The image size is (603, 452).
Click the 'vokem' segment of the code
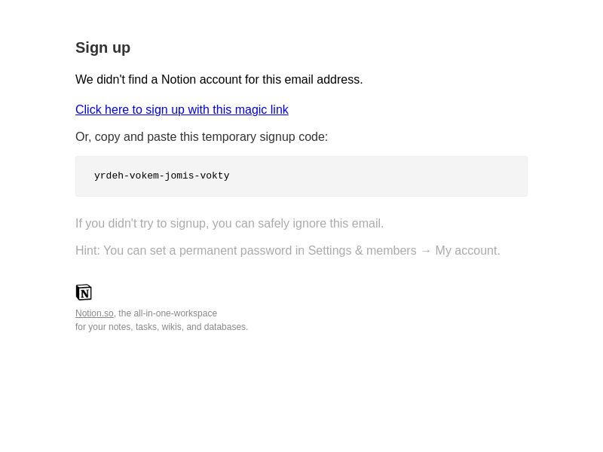(x=144, y=176)
